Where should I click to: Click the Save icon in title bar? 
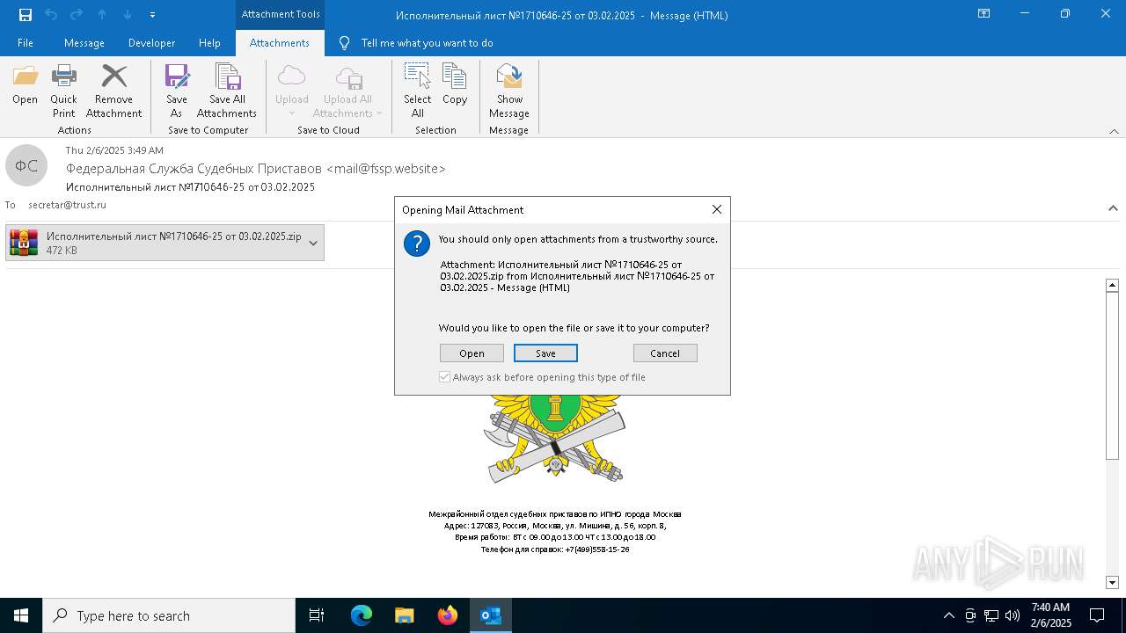pyautogui.click(x=26, y=14)
